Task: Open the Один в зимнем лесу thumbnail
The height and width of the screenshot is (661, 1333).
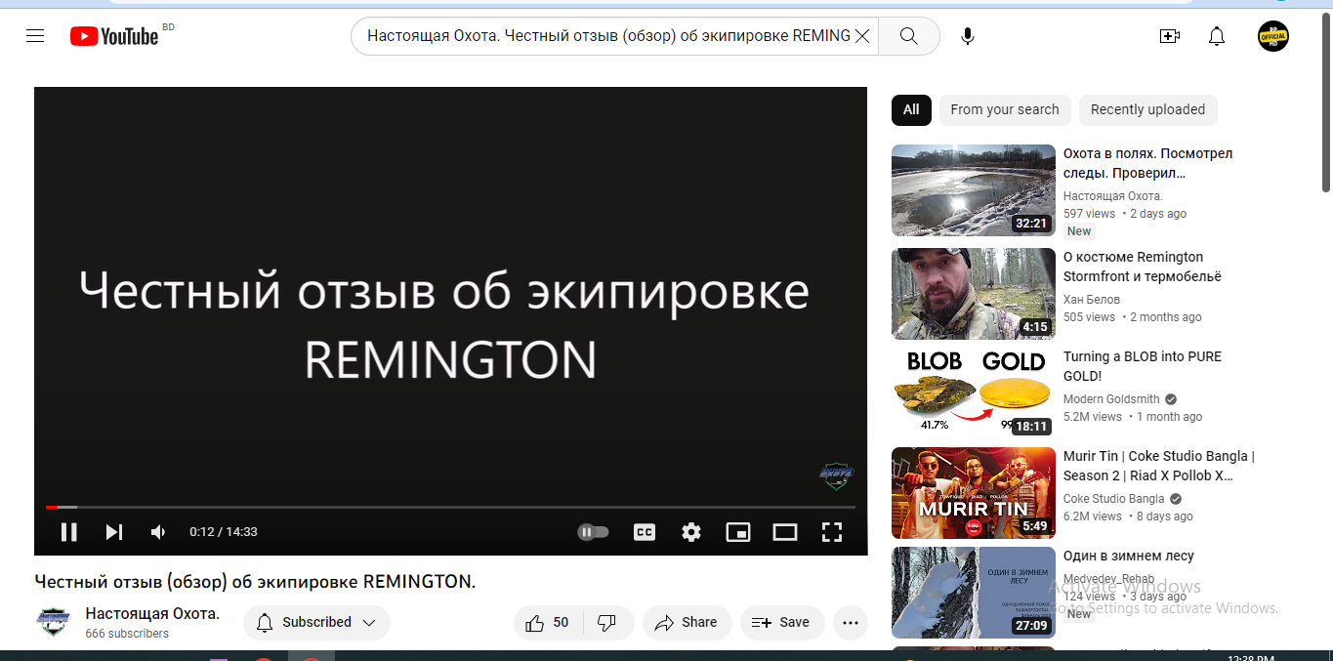Action: pyautogui.click(x=974, y=593)
